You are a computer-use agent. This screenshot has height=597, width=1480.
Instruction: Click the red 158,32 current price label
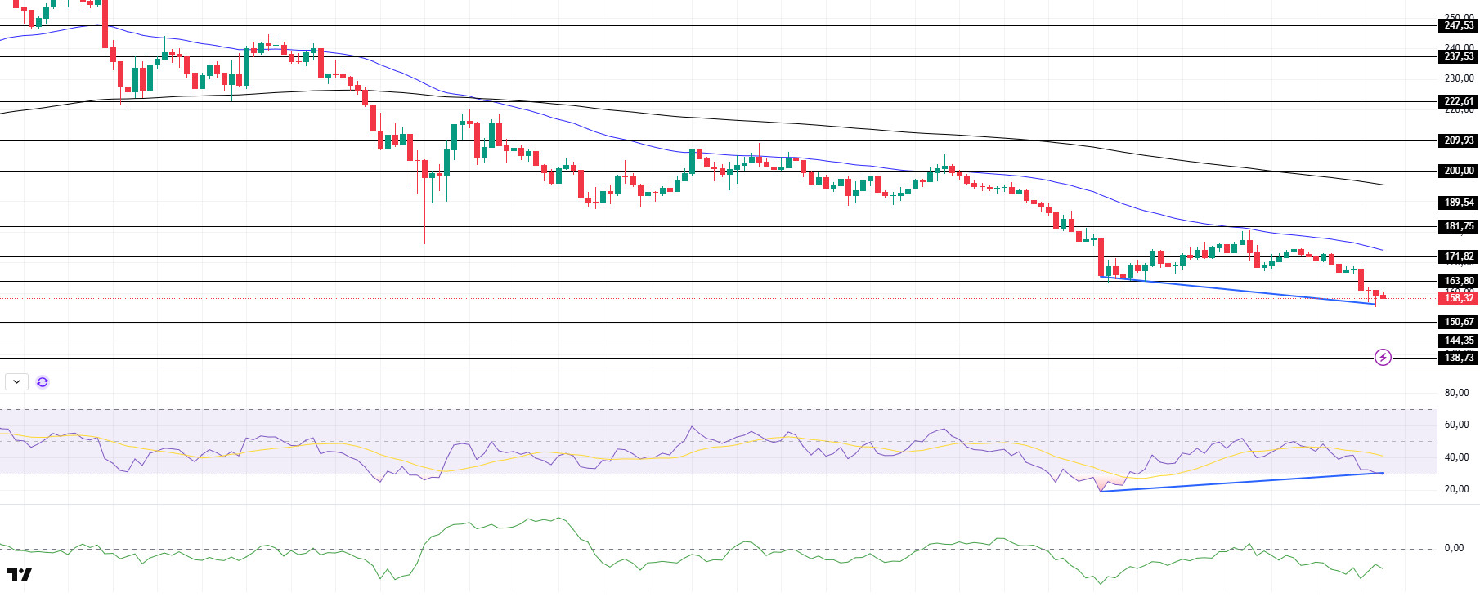pos(1459,298)
